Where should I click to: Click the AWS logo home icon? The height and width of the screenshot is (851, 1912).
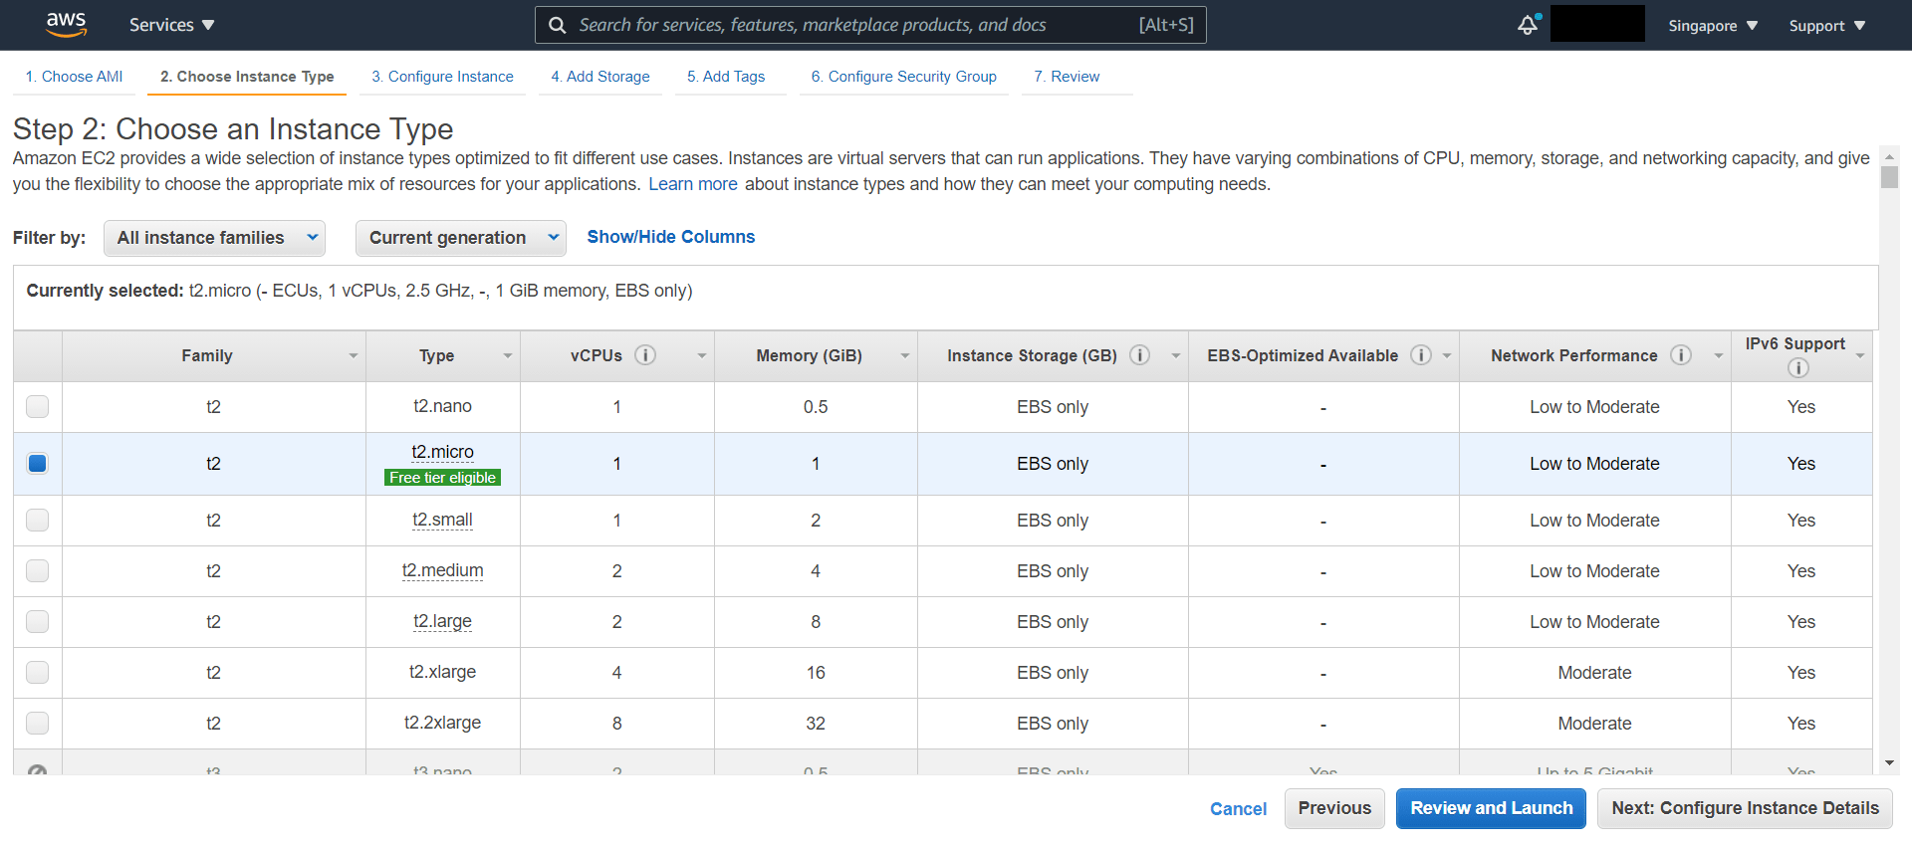[x=66, y=25]
